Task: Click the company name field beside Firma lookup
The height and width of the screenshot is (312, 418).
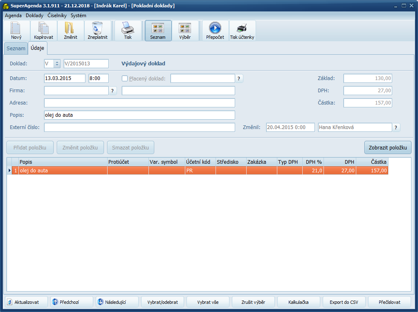Action: click(178, 91)
